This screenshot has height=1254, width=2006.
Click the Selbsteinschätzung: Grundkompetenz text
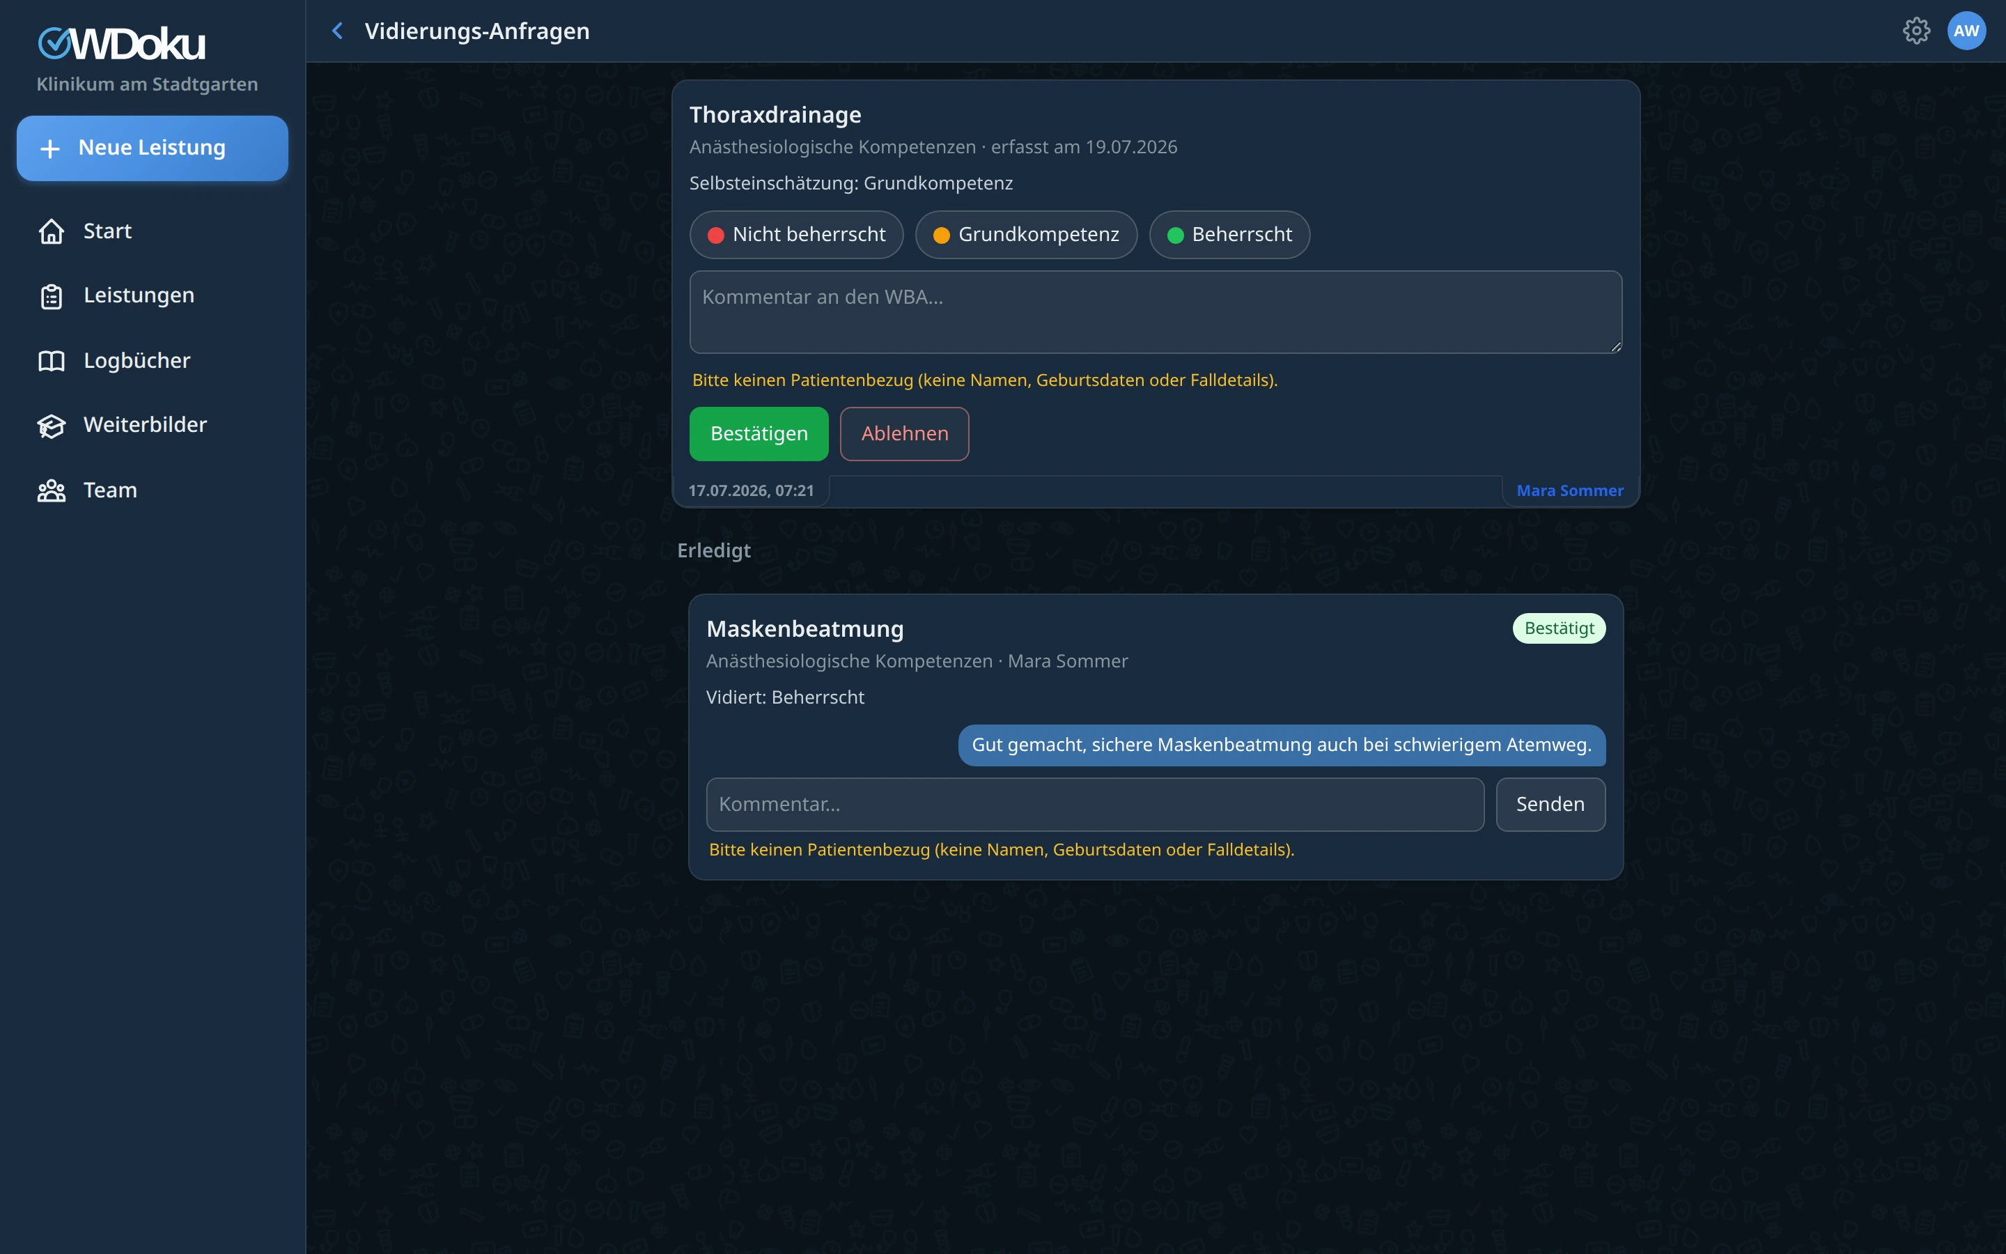850,183
